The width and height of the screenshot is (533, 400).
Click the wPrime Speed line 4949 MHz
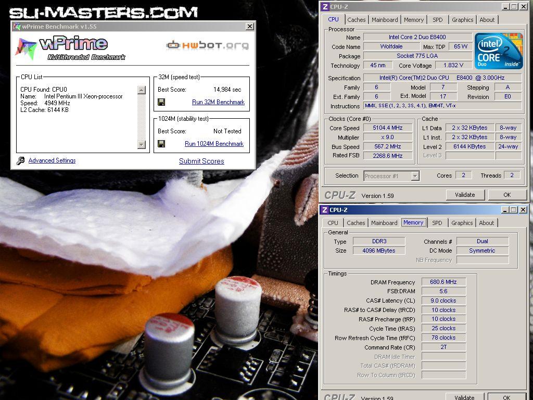click(x=45, y=103)
